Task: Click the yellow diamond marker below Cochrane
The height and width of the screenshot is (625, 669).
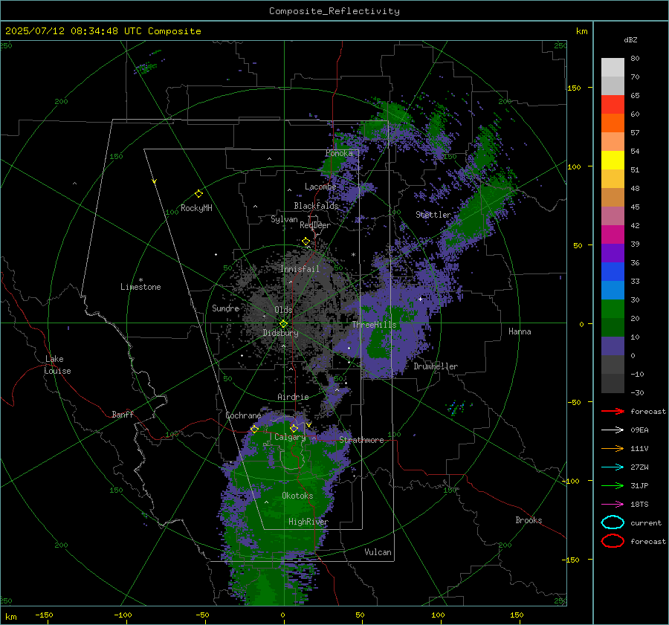Action: [254, 429]
